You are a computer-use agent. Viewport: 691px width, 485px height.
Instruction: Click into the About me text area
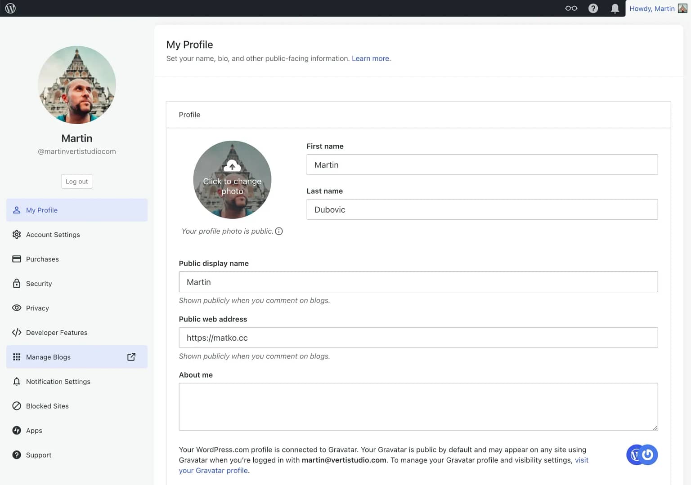(x=418, y=407)
